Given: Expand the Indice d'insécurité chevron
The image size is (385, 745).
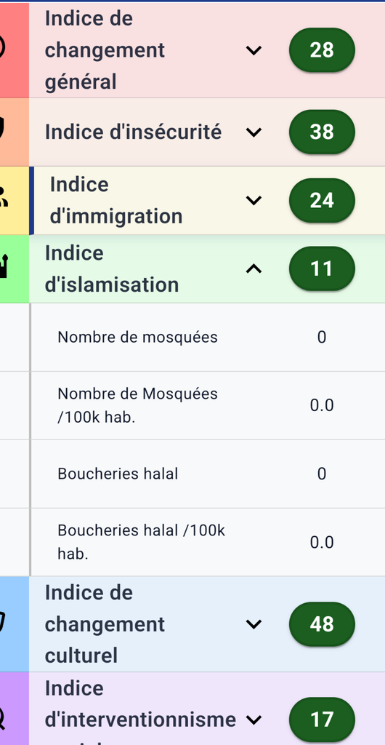Looking at the screenshot, I should [x=254, y=132].
